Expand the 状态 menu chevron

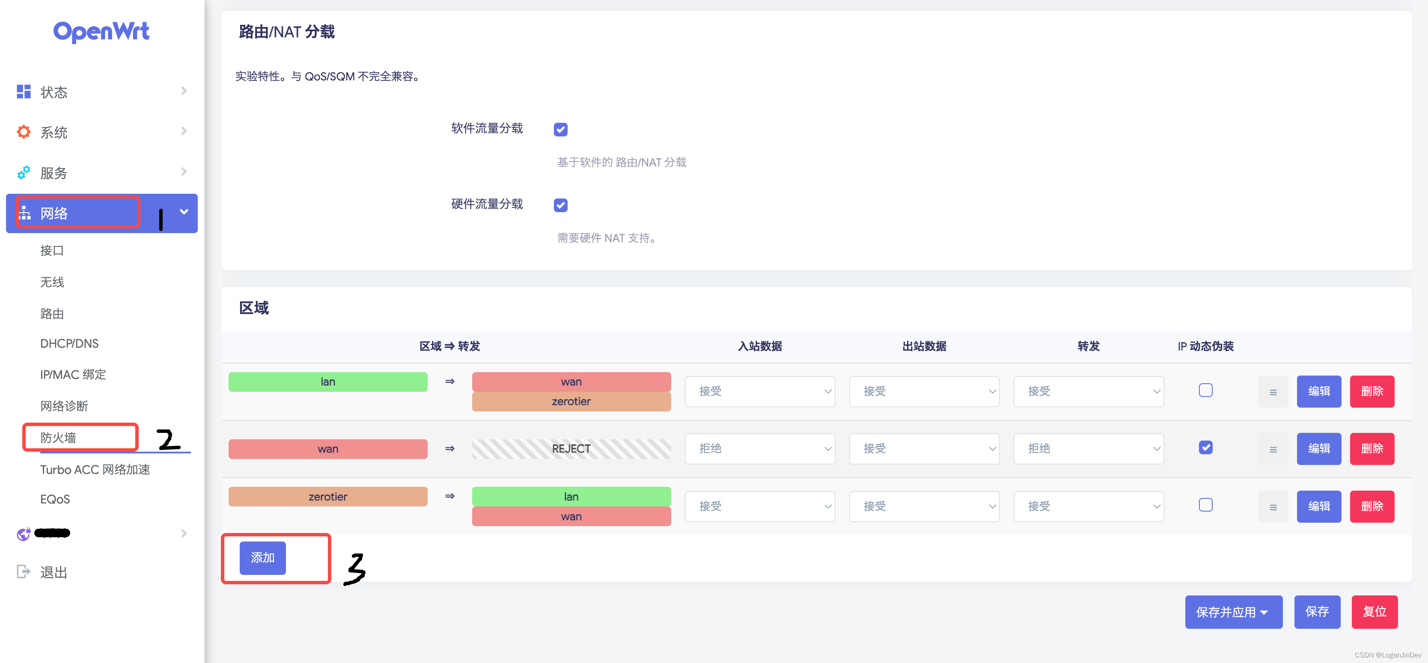(184, 91)
